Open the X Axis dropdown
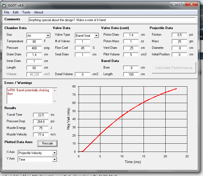203x176 pixels. (x=54, y=153)
